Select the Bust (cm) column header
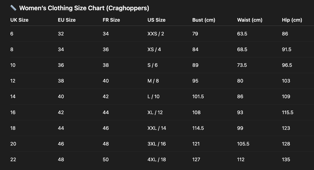The width and height of the screenshot is (314, 170). [x=204, y=20]
